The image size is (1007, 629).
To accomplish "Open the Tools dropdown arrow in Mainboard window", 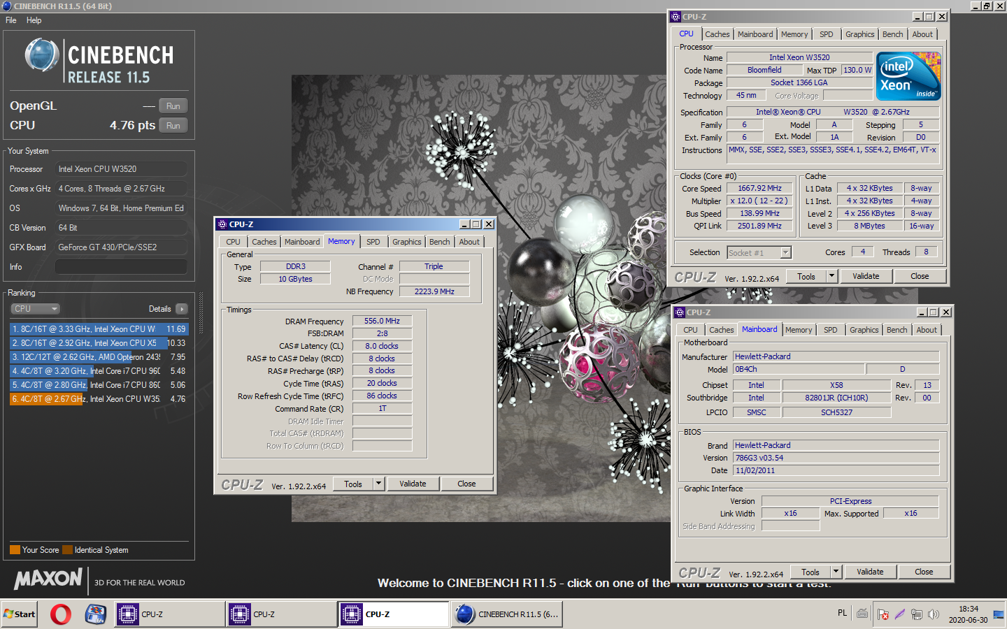I will (x=836, y=572).
